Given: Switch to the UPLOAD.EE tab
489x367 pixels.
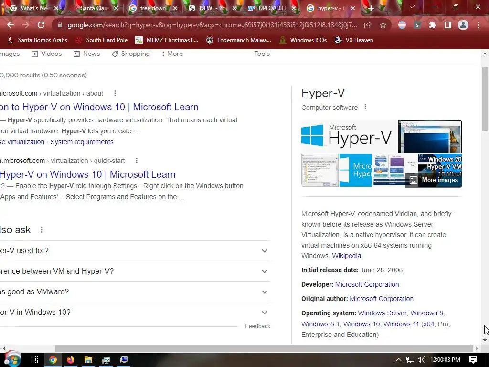Looking at the screenshot, I should (271, 8).
